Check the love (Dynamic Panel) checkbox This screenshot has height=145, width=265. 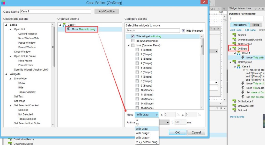(133, 45)
